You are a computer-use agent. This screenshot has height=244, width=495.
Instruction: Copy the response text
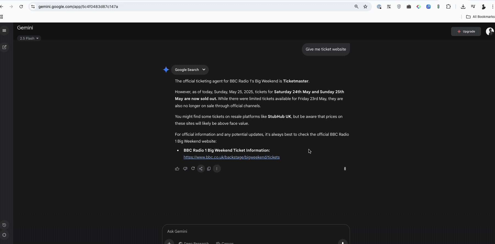(209, 169)
